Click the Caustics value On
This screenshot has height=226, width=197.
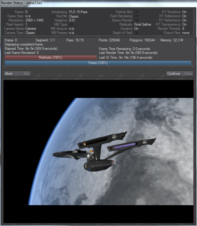click(x=136, y=28)
